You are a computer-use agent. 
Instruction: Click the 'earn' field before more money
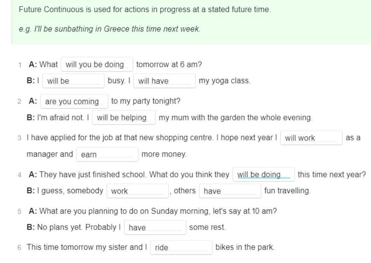point(107,154)
